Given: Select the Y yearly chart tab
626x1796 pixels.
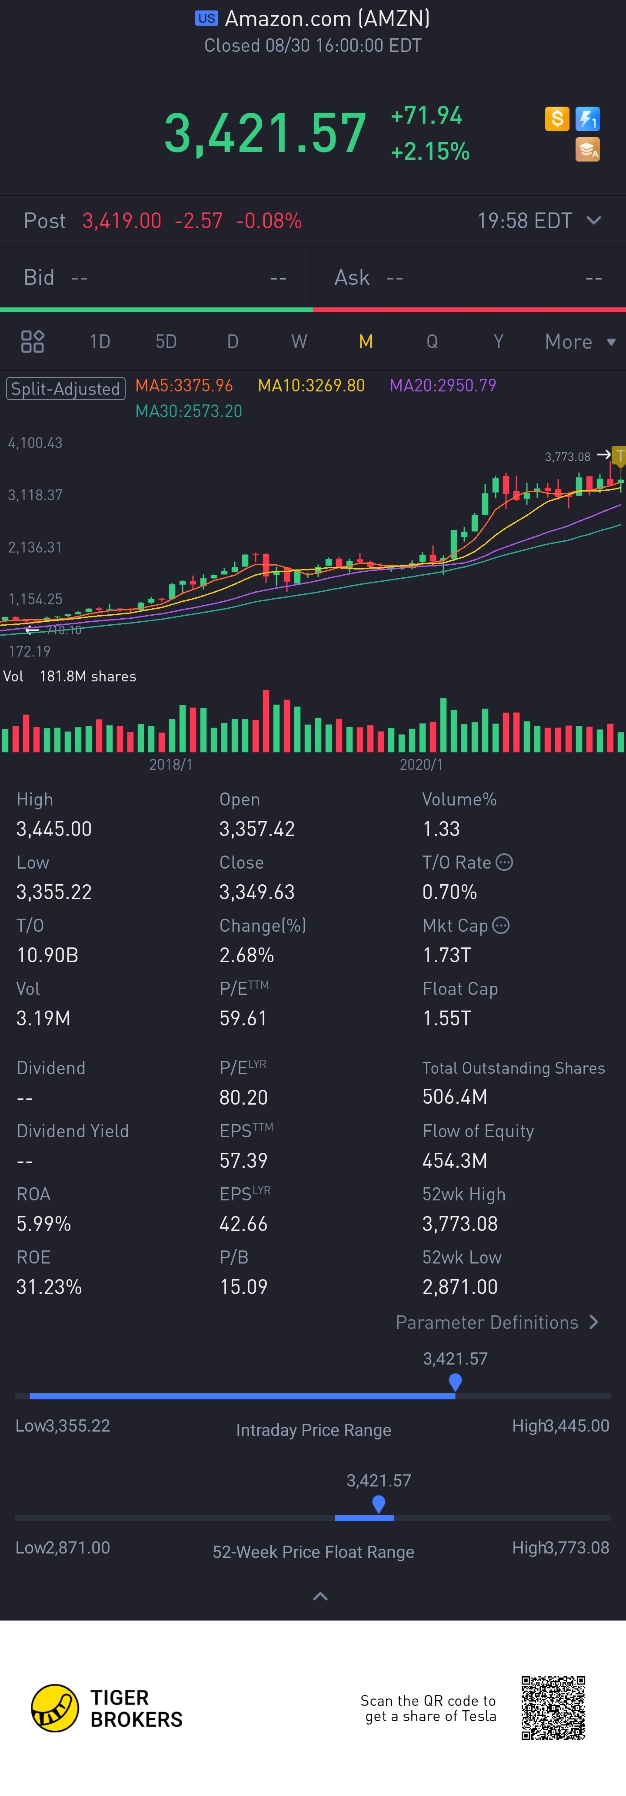Looking at the screenshot, I should [499, 342].
